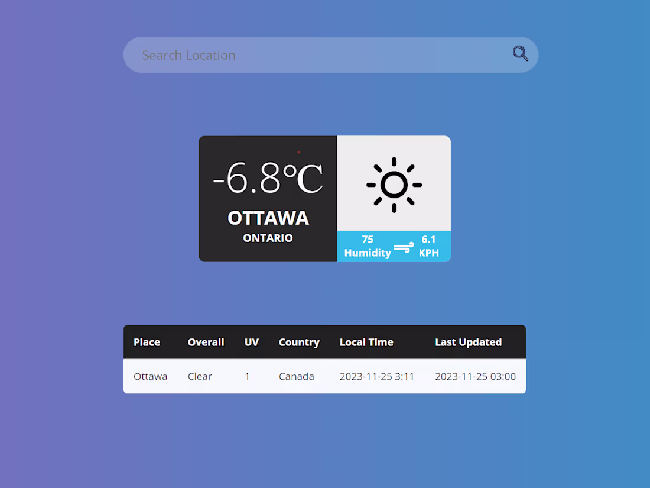The width and height of the screenshot is (650, 488).
Task: Click the 6.1 KPH wind speed readout
Action: pos(429,245)
